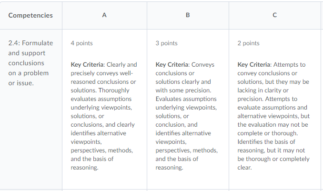Click the bold Key Criteria label under B
The height and width of the screenshot is (191, 323).
click(172, 65)
